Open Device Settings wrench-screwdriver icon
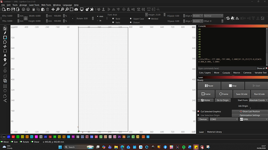The height and width of the screenshot is (150, 268). (x=92, y=10)
